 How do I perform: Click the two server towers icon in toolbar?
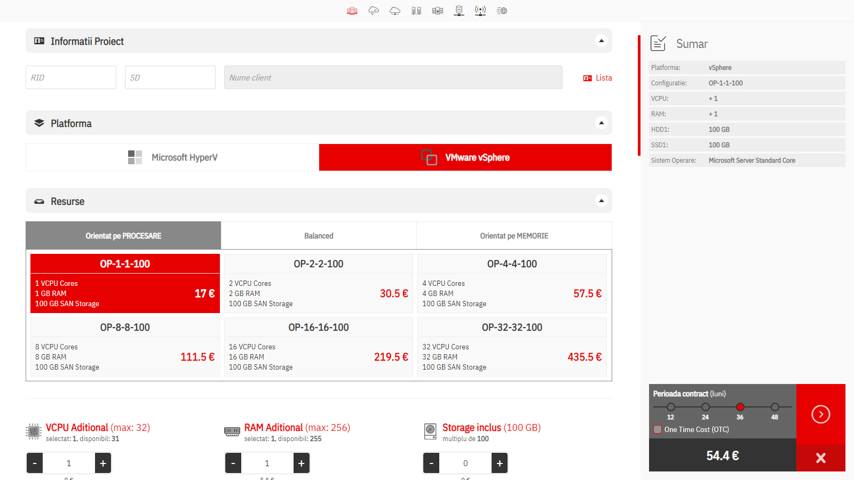416,11
